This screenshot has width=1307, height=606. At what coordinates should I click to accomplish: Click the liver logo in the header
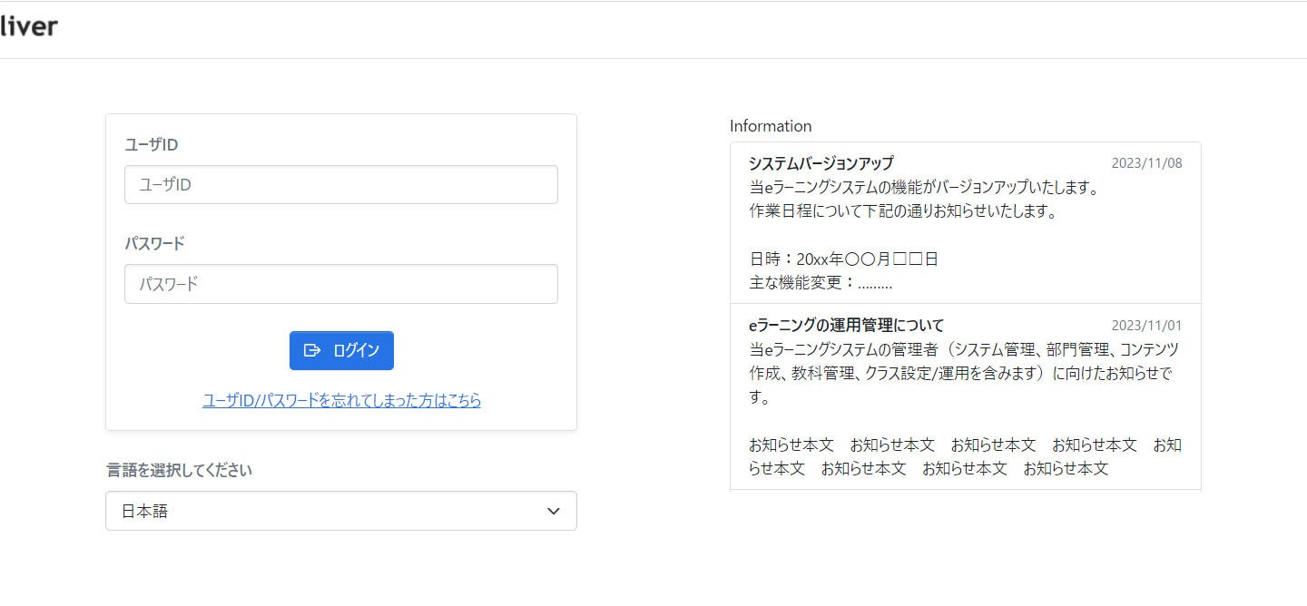[28, 26]
